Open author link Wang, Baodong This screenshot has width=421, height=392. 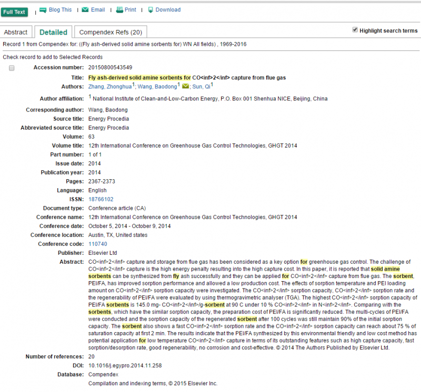click(157, 87)
